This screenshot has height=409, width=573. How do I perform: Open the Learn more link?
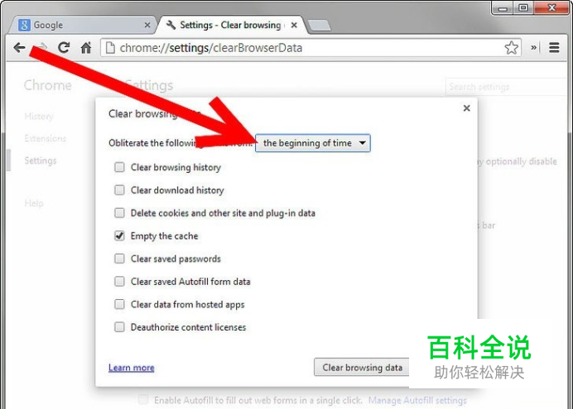(x=131, y=368)
